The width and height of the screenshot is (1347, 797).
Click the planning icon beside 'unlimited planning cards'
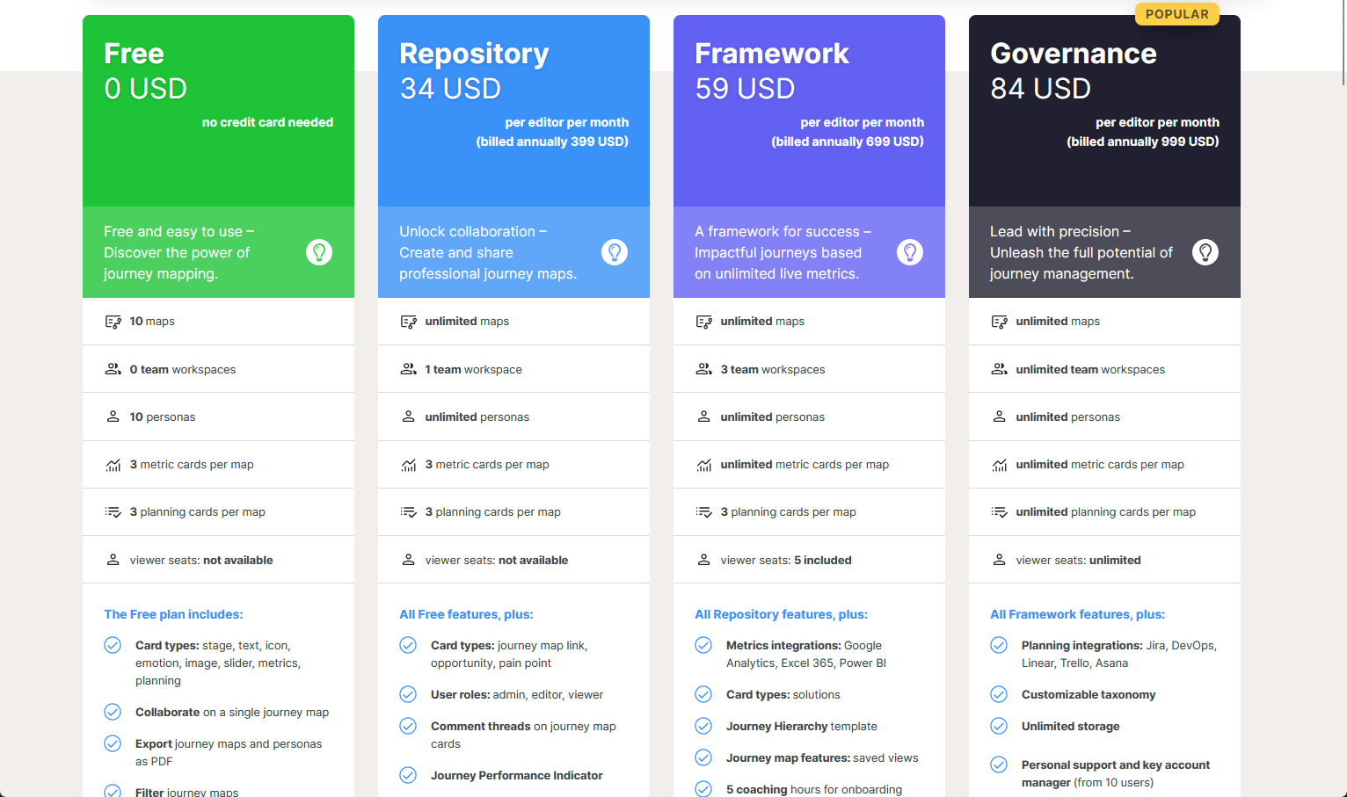[1000, 511]
